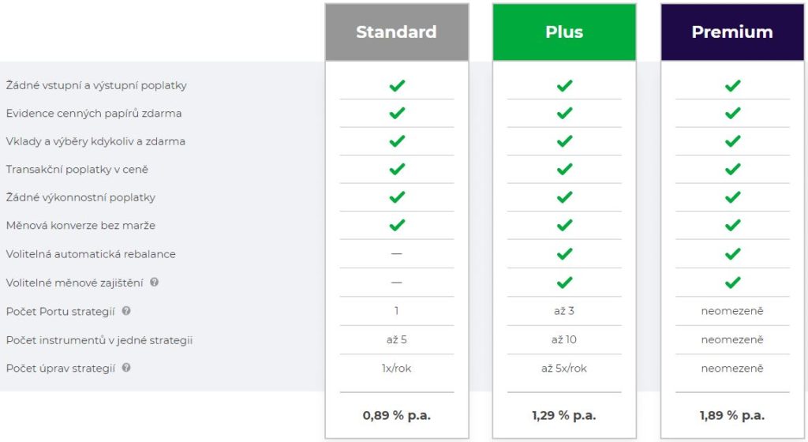
Task: Click the 1,29 % p.a. Plus price
Action: (x=564, y=415)
